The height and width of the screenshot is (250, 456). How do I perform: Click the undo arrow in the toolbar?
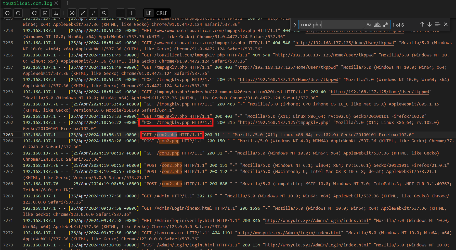tap(8, 13)
